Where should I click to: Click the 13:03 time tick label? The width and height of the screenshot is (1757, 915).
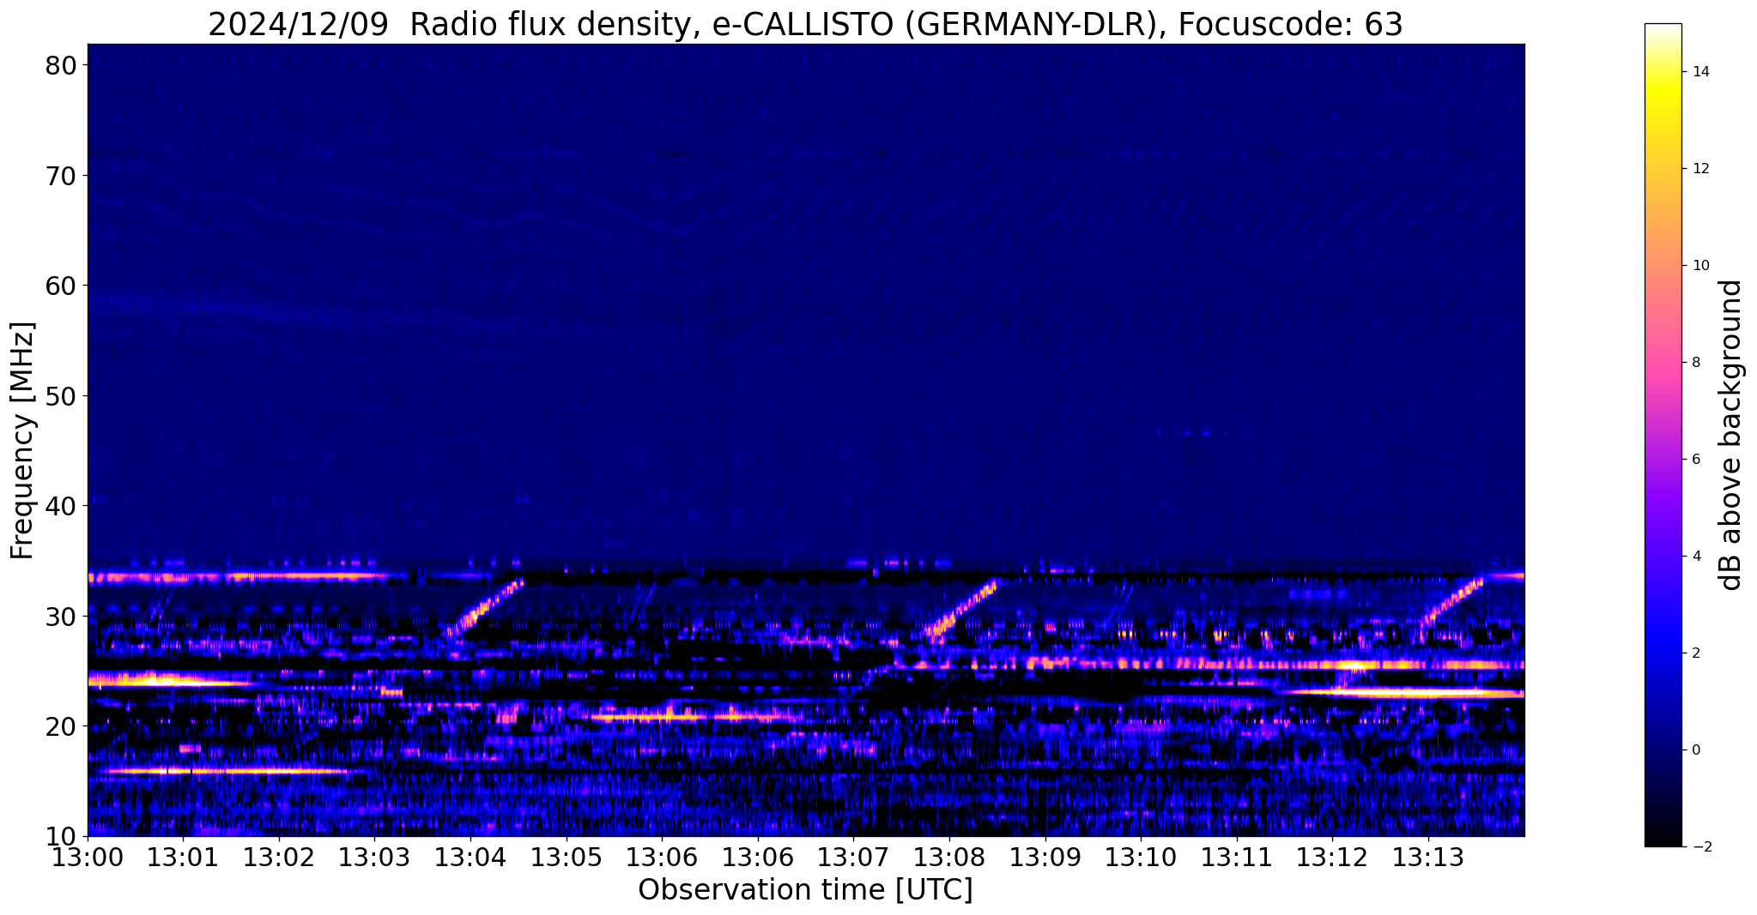(x=375, y=858)
